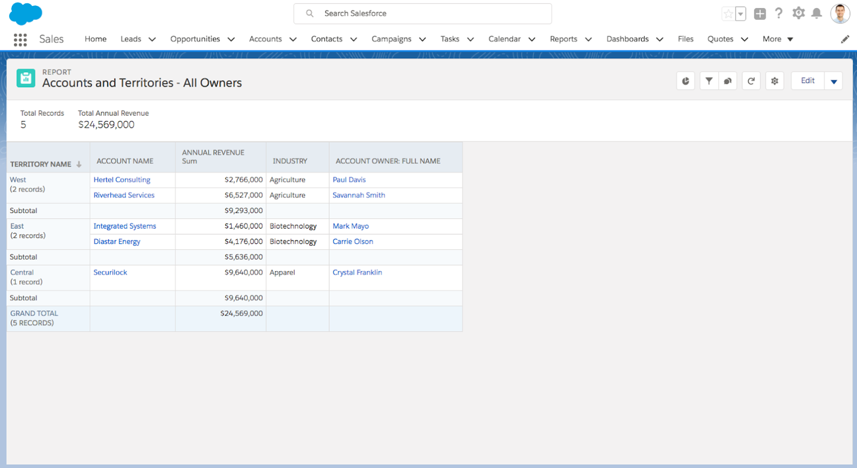857x468 pixels.
Task: Click the magnifier icon in search box
Action: 309,13
